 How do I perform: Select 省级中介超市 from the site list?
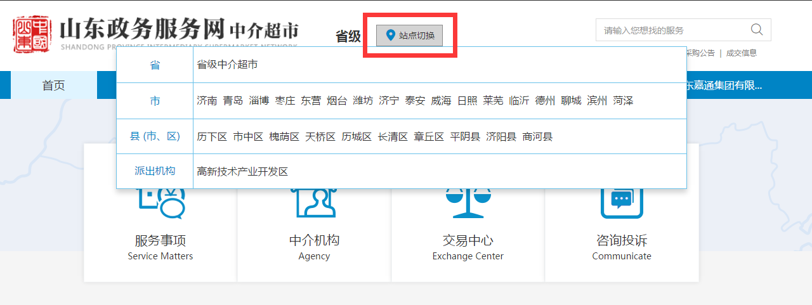(x=227, y=65)
